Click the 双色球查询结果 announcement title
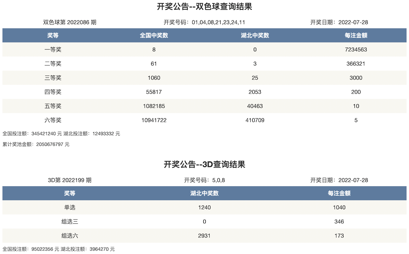 pos(204,6)
